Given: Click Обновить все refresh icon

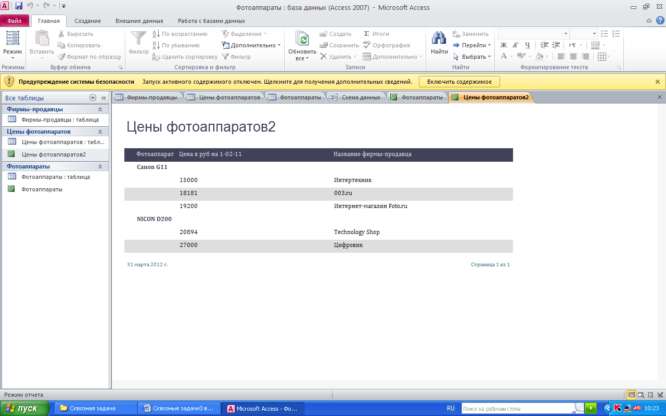Looking at the screenshot, I should 302,38.
